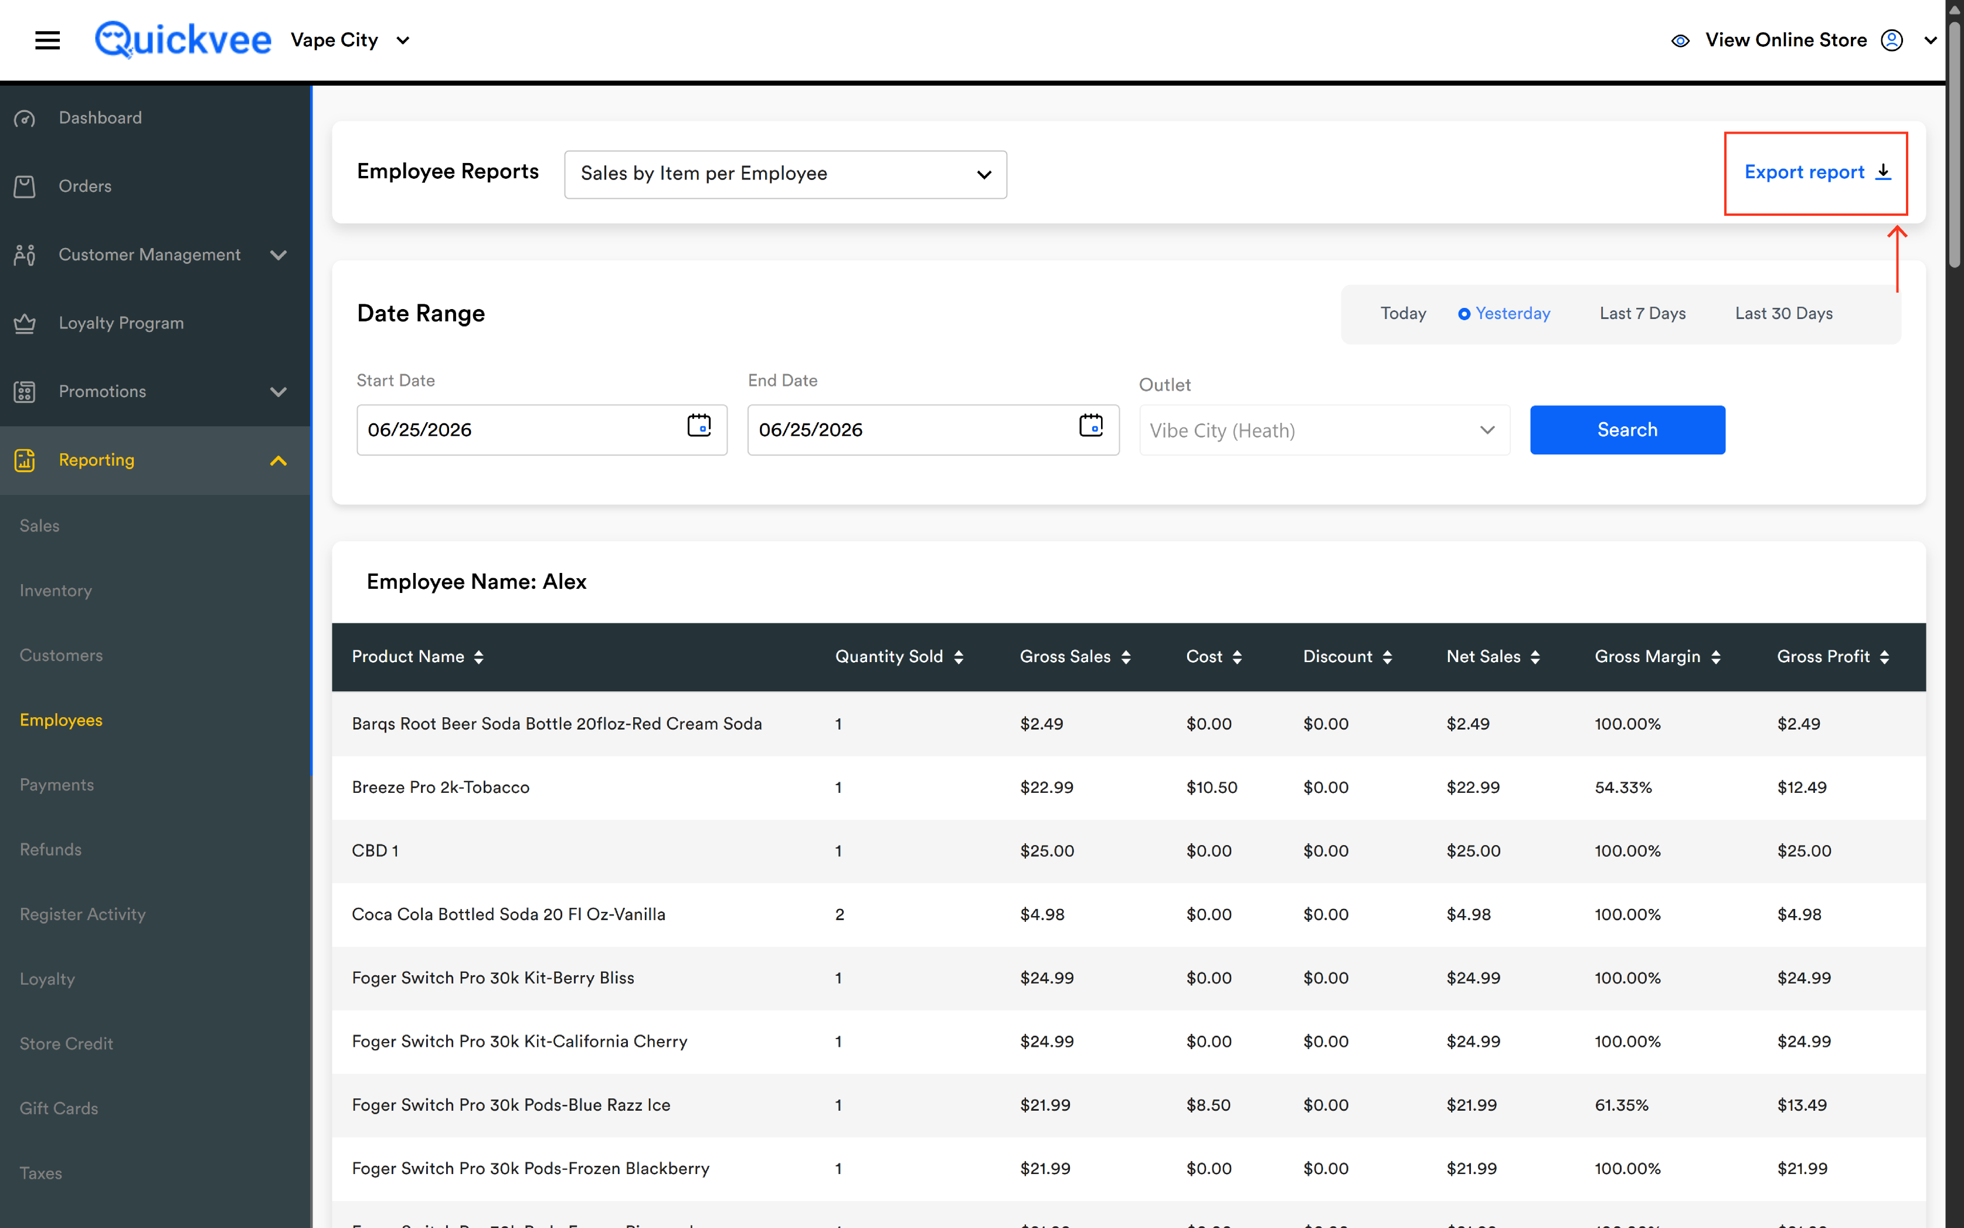Open Refunds report in sidebar
The height and width of the screenshot is (1228, 1964).
pyautogui.click(x=50, y=850)
